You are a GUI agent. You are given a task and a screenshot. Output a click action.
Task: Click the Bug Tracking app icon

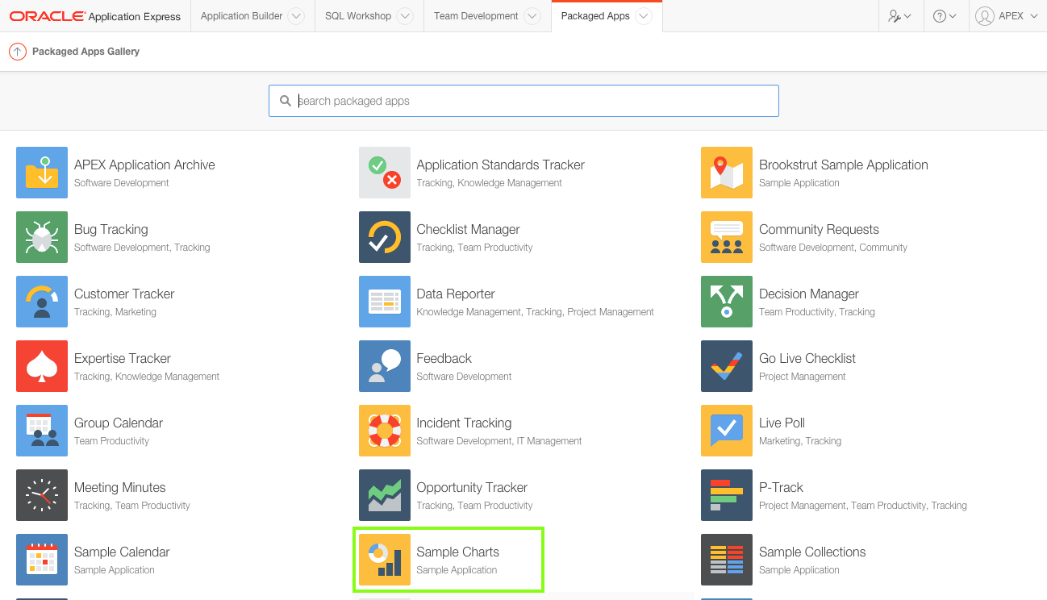point(42,237)
